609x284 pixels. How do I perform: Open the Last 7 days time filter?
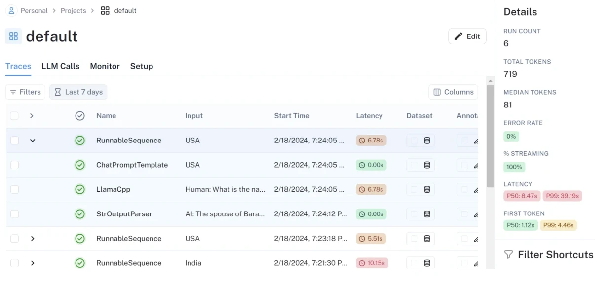(x=78, y=92)
